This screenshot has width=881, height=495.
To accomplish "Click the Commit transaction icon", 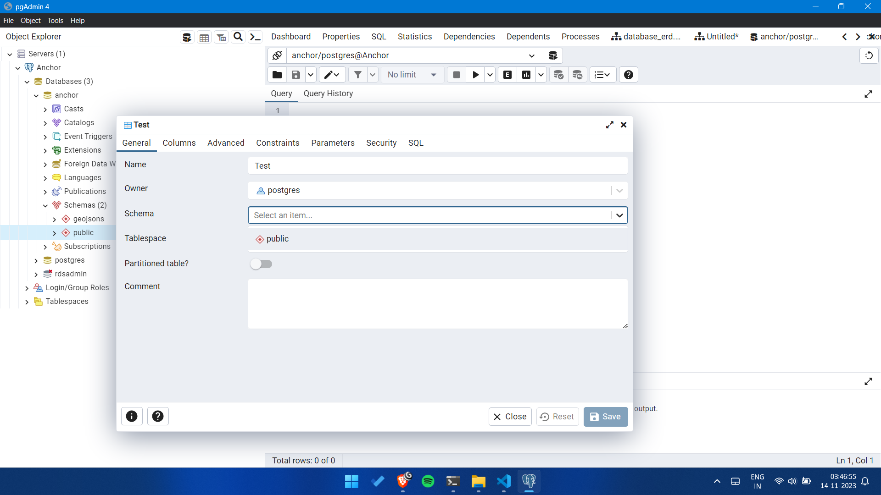I will pos(558,74).
